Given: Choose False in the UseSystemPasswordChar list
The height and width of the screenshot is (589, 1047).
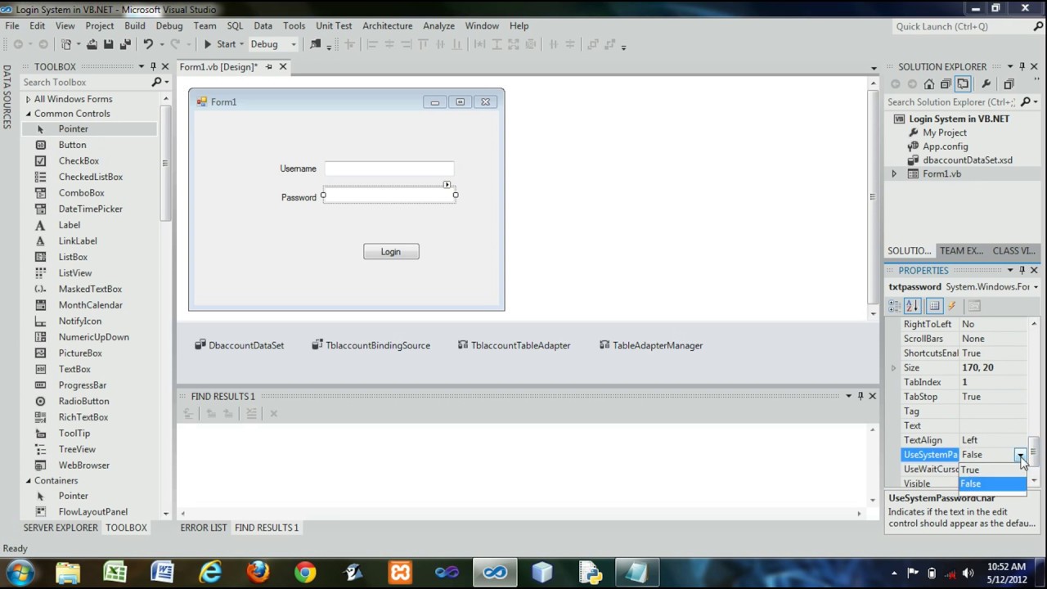Looking at the screenshot, I should [x=993, y=483].
